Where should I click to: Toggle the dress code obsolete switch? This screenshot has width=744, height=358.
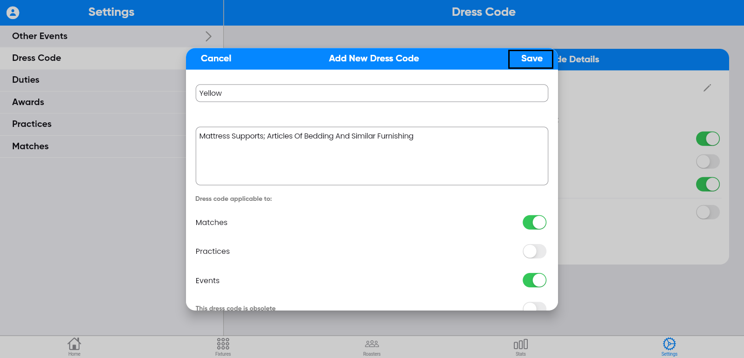click(x=534, y=307)
